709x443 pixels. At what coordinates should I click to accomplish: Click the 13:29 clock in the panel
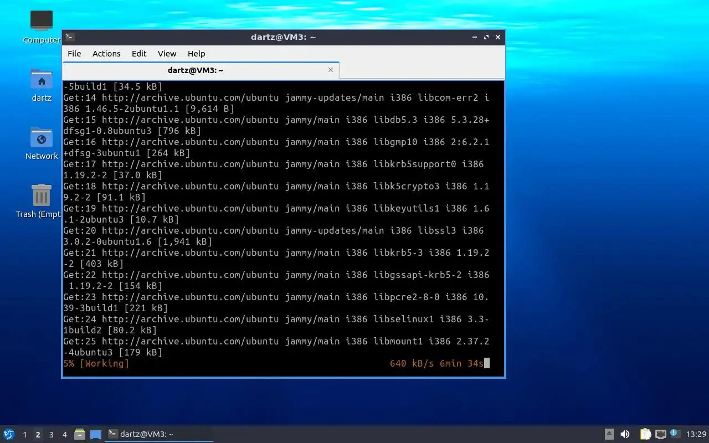click(696, 434)
